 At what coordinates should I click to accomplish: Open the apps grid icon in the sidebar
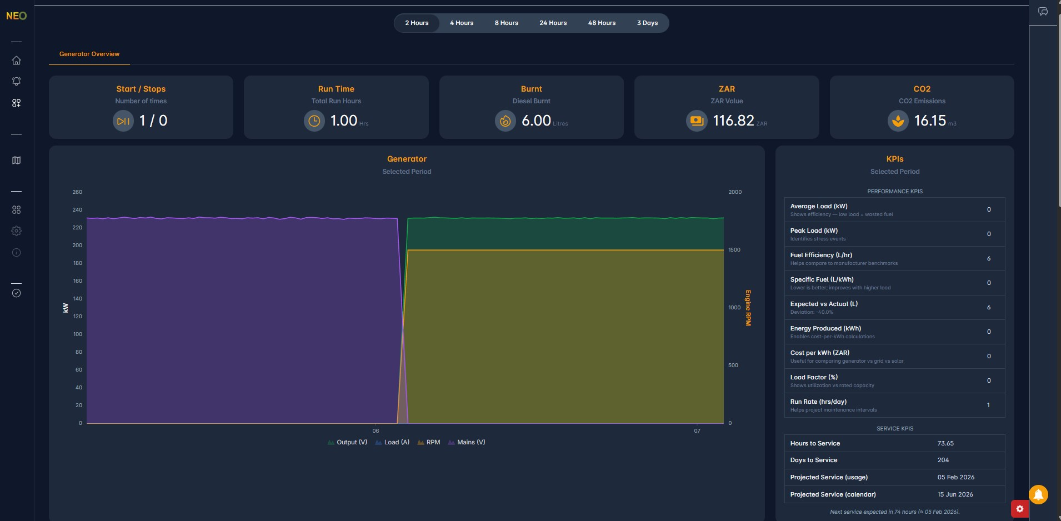[16, 210]
